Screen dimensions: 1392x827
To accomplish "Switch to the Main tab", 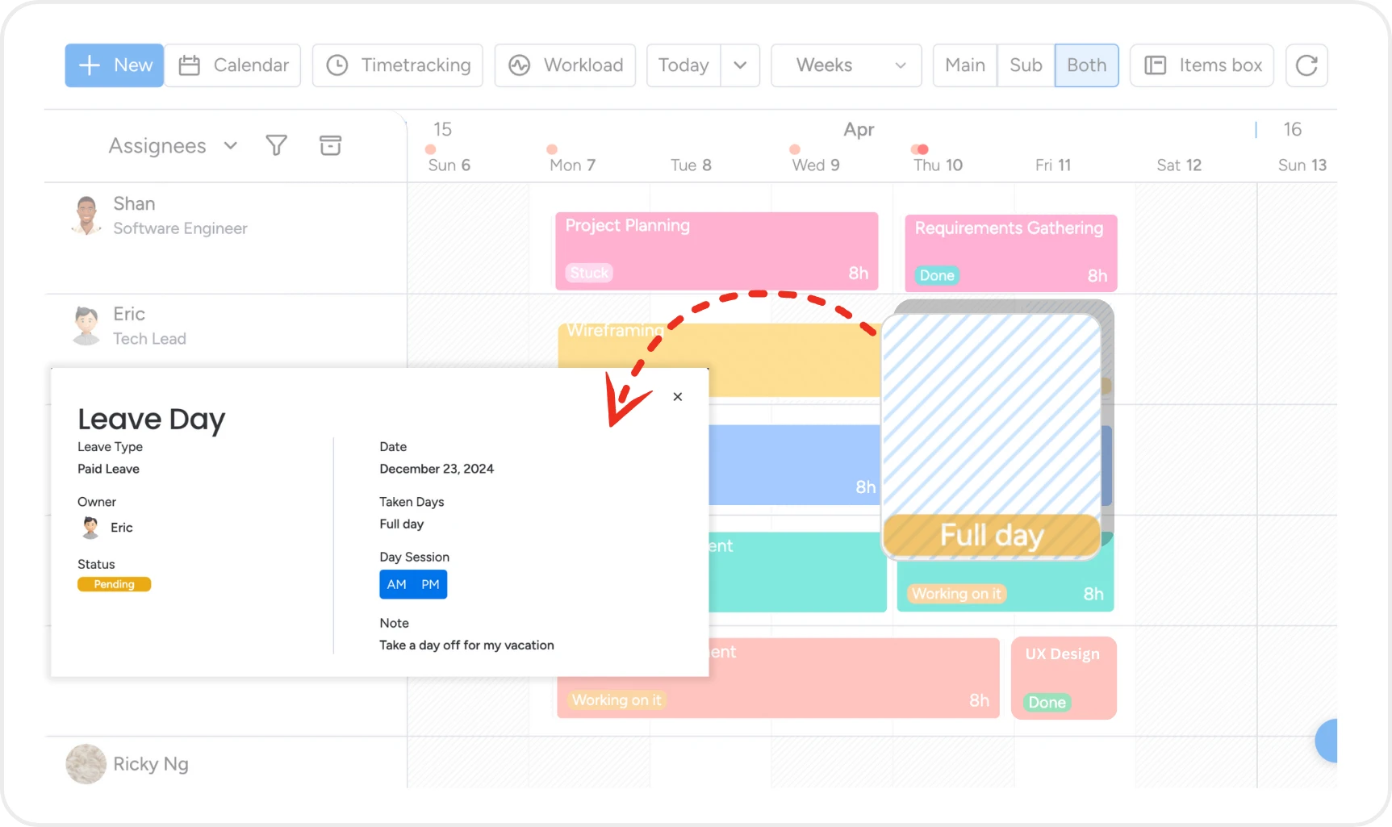I will (964, 65).
